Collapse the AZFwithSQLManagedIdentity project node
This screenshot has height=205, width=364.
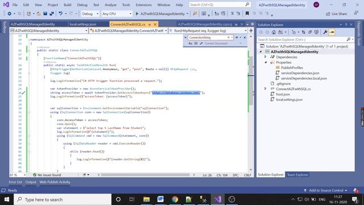tap(260, 52)
